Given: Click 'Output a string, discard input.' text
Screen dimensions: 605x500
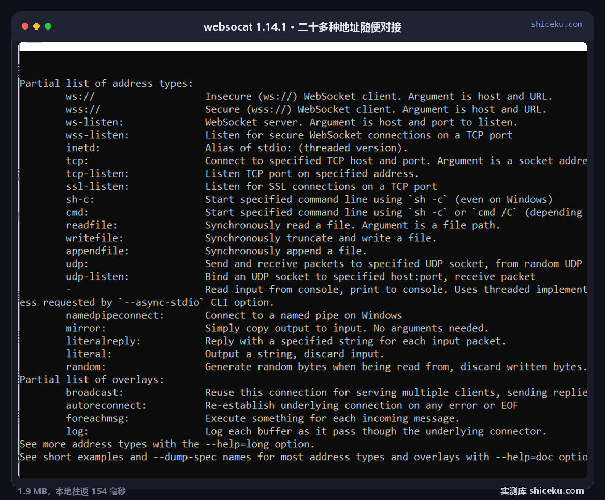Looking at the screenshot, I should click(x=295, y=354).
